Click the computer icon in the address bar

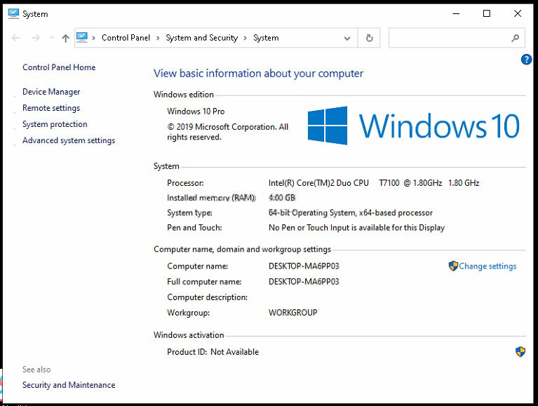[82, 37]
